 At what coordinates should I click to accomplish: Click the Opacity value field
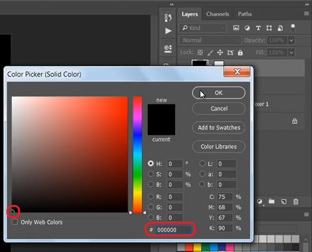point(277,40)
